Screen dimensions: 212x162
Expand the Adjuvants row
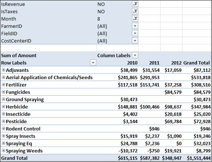4,70
